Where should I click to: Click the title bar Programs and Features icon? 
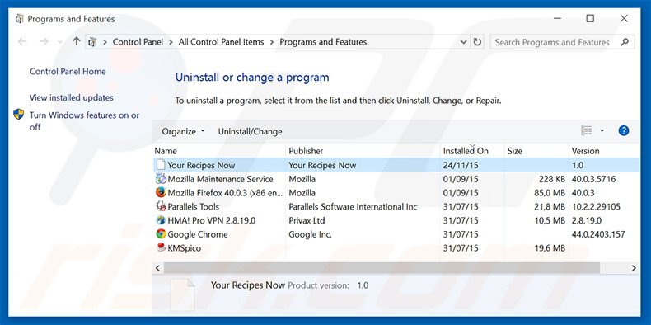[x=19, y=19]
